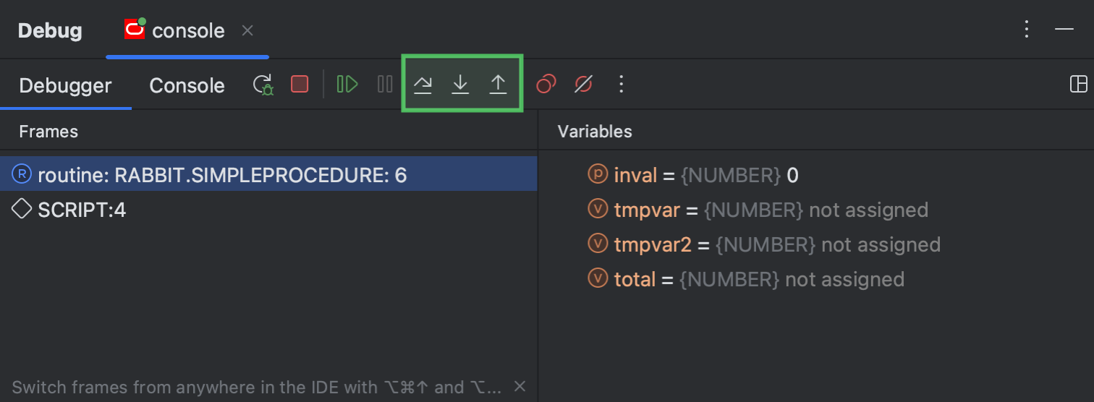Toggle Mute Breakpoints
This screenshot has height=402, width=1094.
coord(583,85)
